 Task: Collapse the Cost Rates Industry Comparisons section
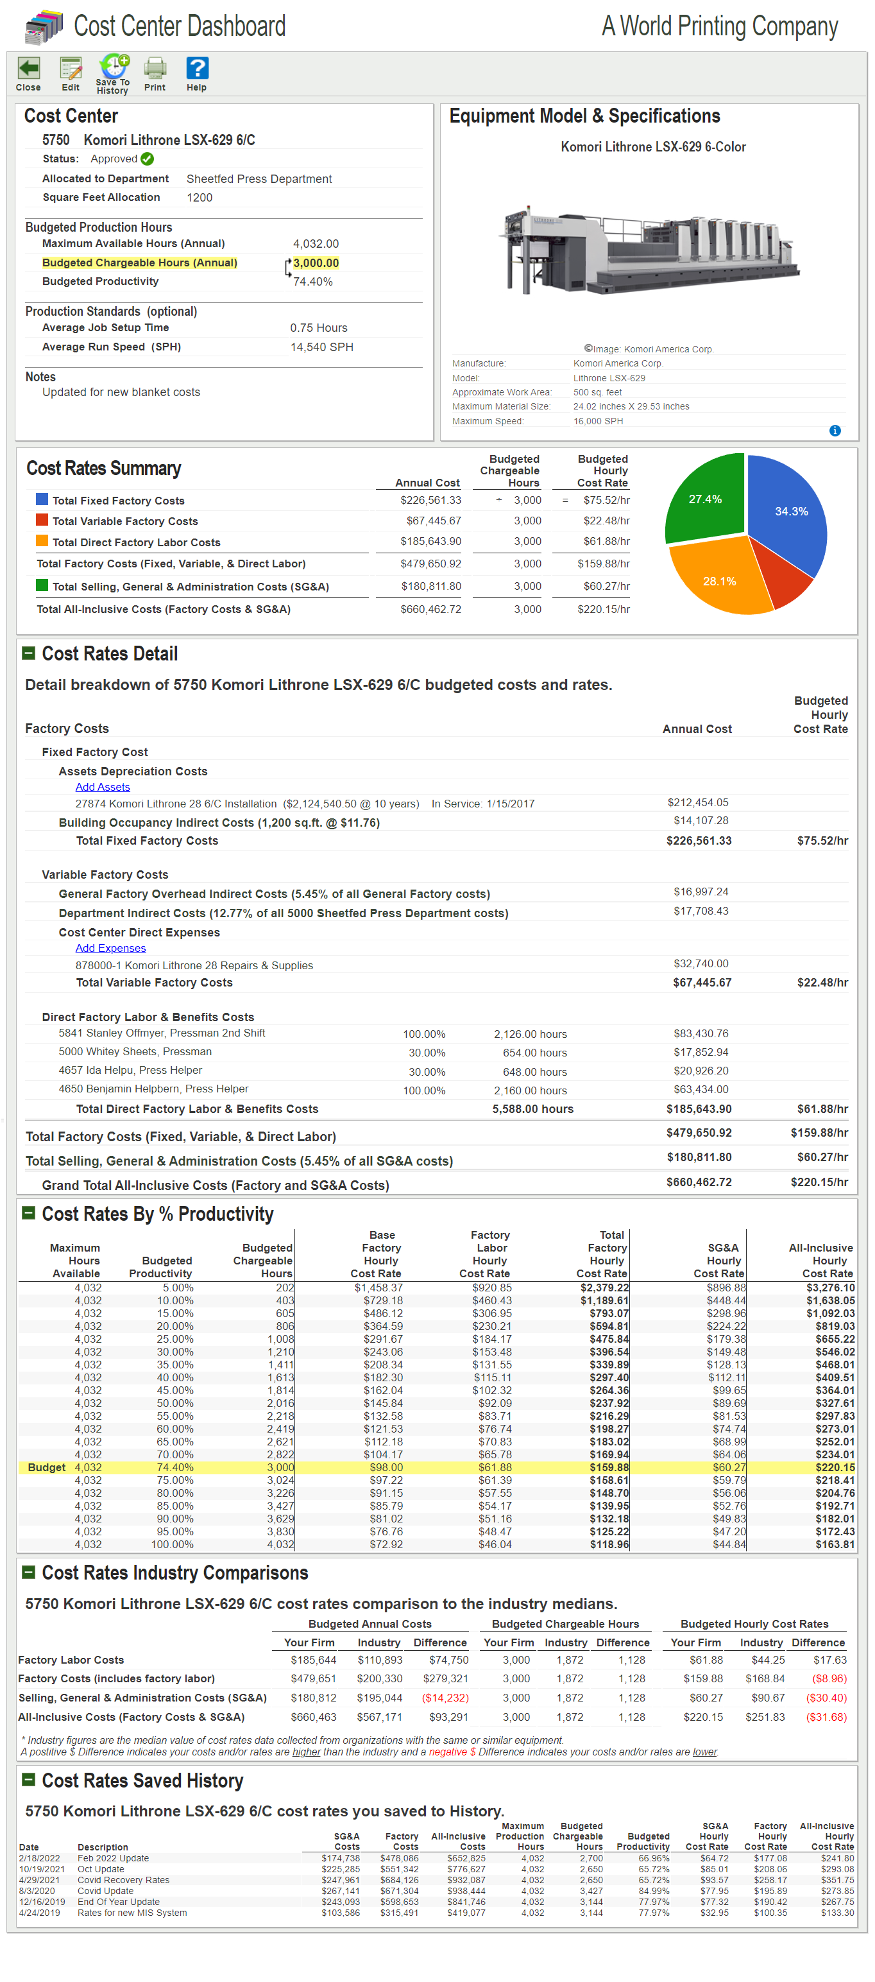coord(28,1572)
